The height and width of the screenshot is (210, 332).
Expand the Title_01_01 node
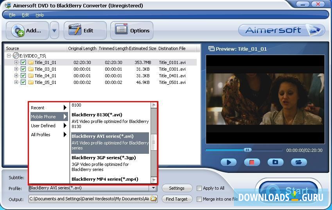[x=16, y=62]
